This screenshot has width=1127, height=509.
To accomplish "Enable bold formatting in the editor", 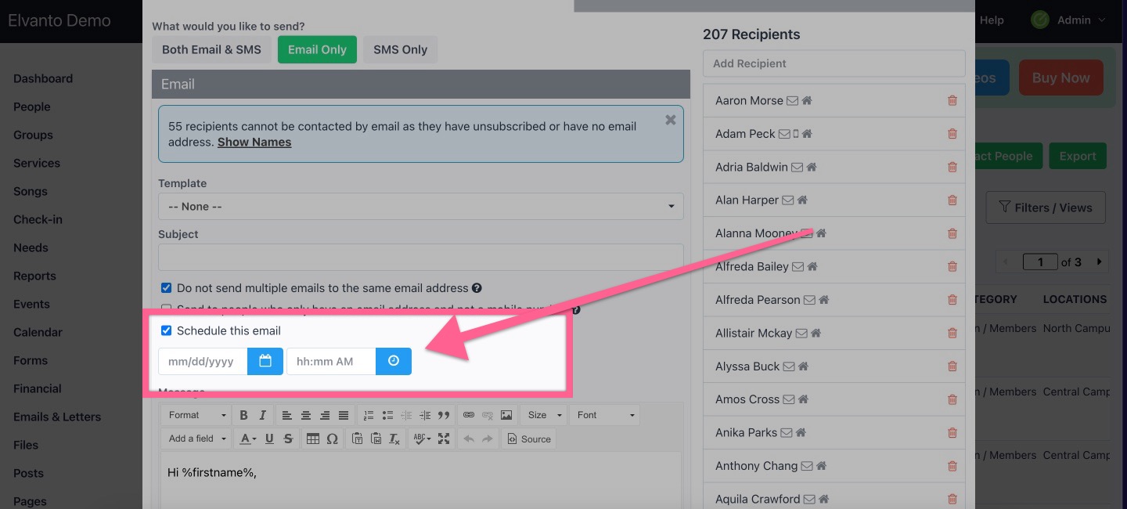I will [x=243, y=414].
